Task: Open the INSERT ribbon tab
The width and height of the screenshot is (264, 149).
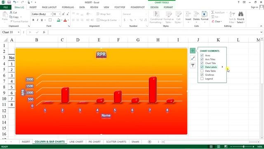Action: point(33,7)
